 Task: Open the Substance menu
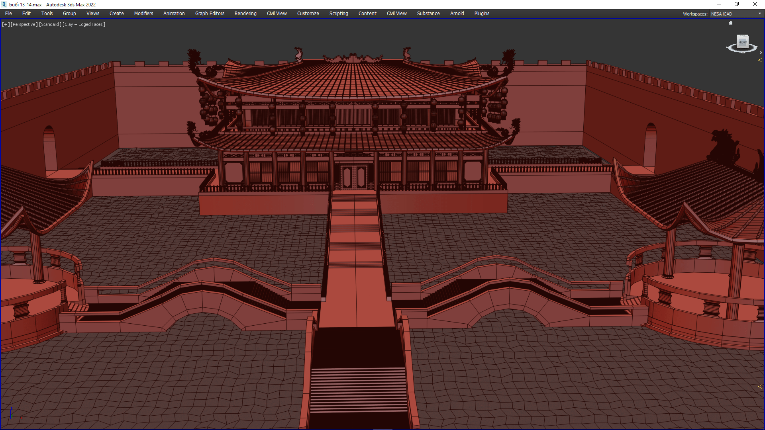[x=428, y=14]
